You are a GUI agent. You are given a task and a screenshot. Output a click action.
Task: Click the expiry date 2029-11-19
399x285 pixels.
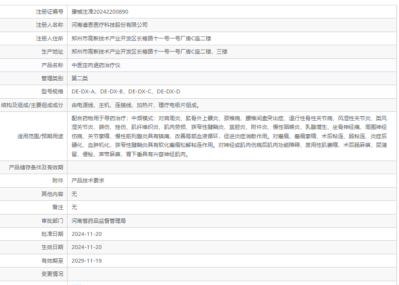[86, 261]
